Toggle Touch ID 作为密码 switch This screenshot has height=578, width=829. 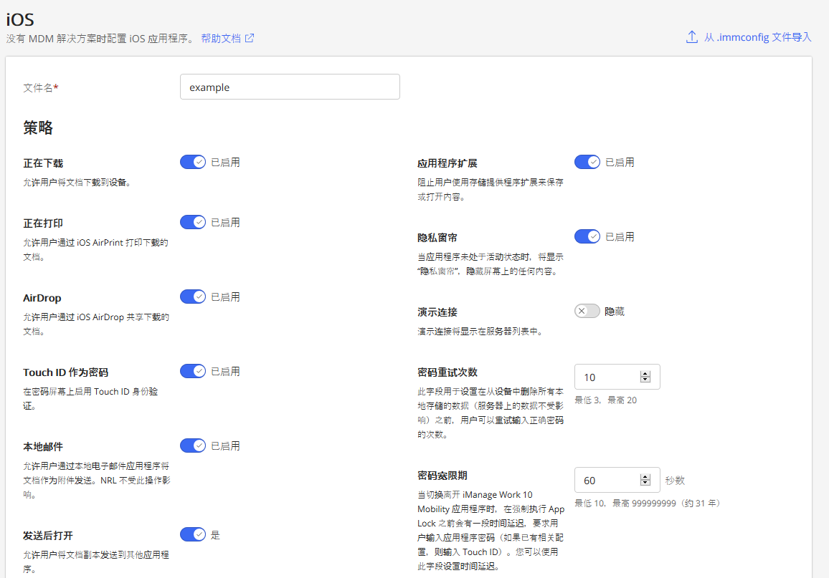click(193, 371)
